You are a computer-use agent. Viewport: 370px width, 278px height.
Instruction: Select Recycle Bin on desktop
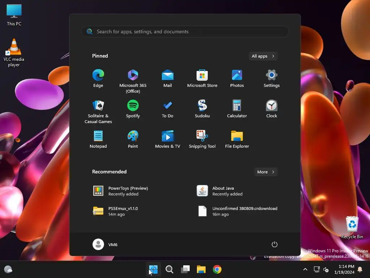[352, 227]
